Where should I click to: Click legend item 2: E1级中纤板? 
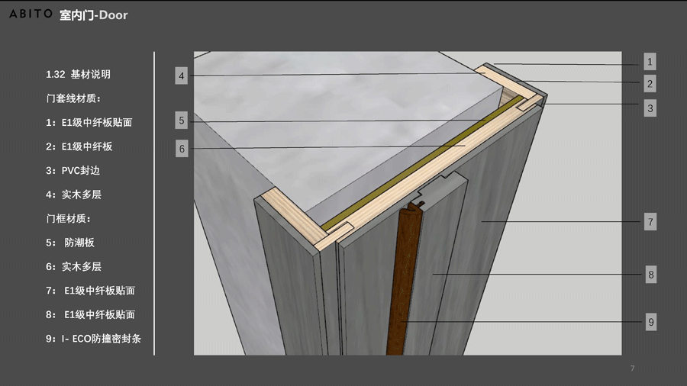[x=79, y=146]
